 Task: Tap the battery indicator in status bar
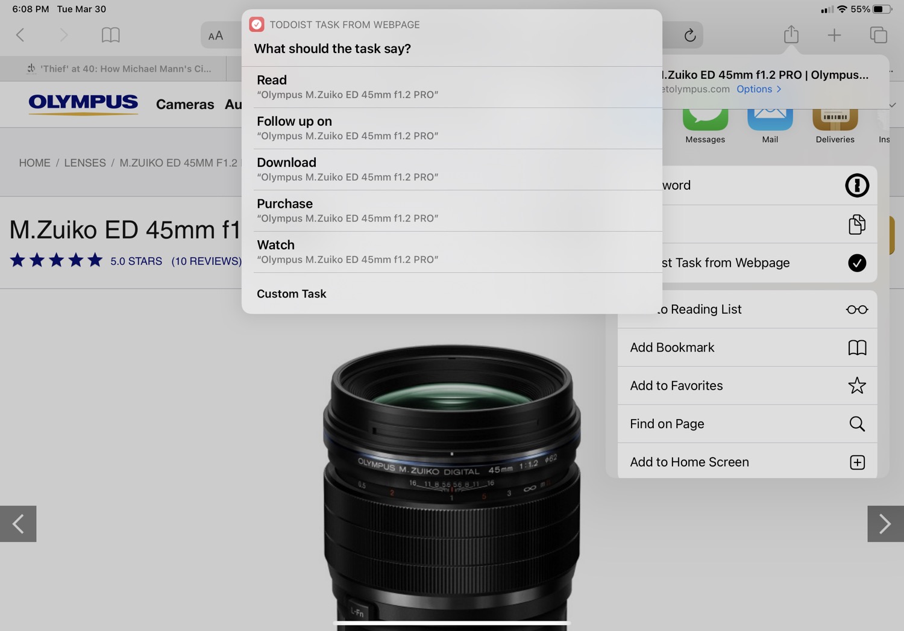point(882,9)
